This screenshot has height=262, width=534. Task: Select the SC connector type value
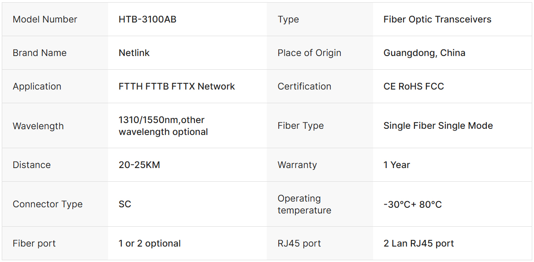coord(125,204)
